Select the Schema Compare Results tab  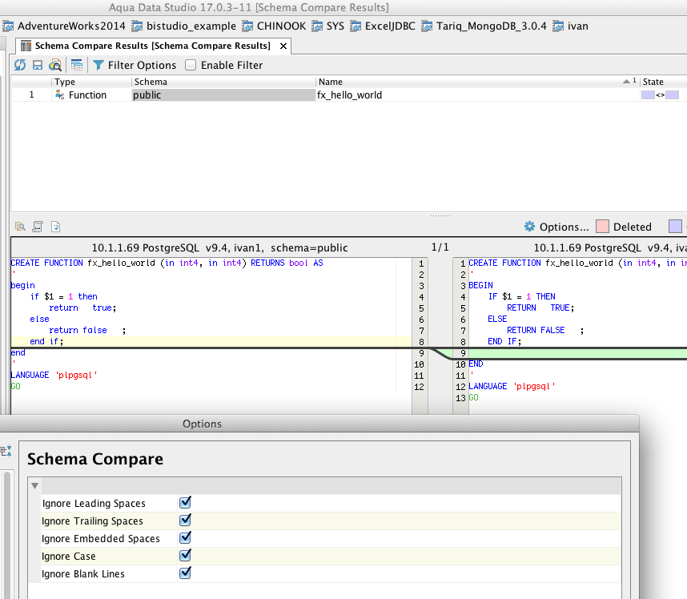click(152, 46)
